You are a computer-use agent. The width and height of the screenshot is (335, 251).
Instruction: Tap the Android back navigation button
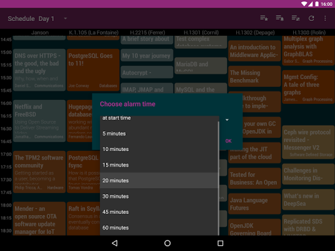(x=115, y=243)
